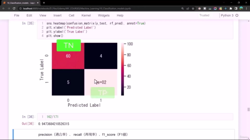Viewport: 250px width, 140px height.
Task: Open the Chrome profile avatar
Action: coord(241,9)
